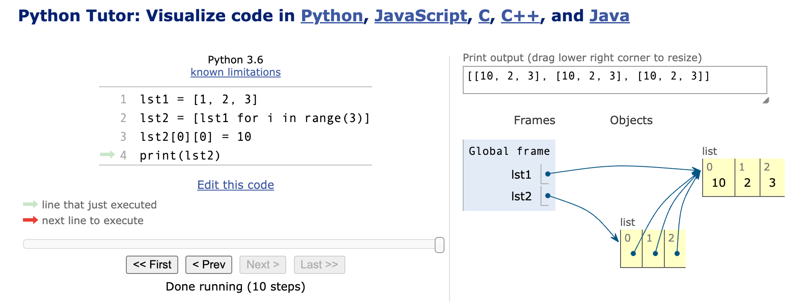Click the Global frame header
This screenshot has width=803, height=302.
coord(509,151)
